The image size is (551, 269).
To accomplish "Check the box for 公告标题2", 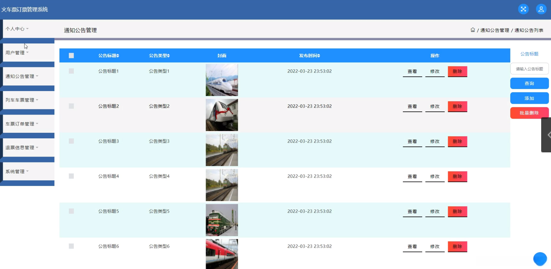I will point(71,106).
